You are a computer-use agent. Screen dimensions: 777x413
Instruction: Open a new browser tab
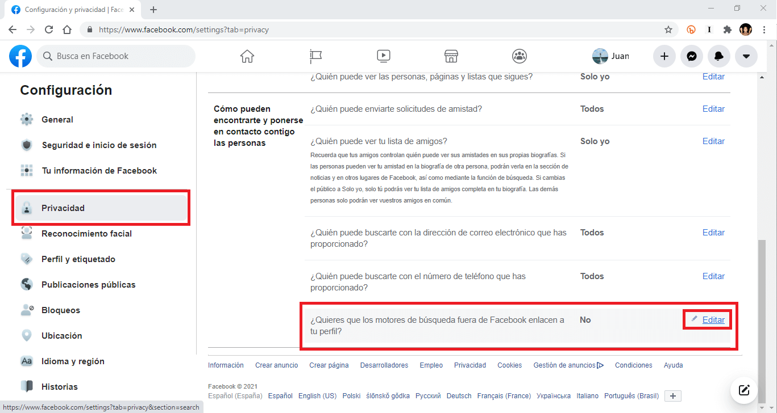point(153,10)
